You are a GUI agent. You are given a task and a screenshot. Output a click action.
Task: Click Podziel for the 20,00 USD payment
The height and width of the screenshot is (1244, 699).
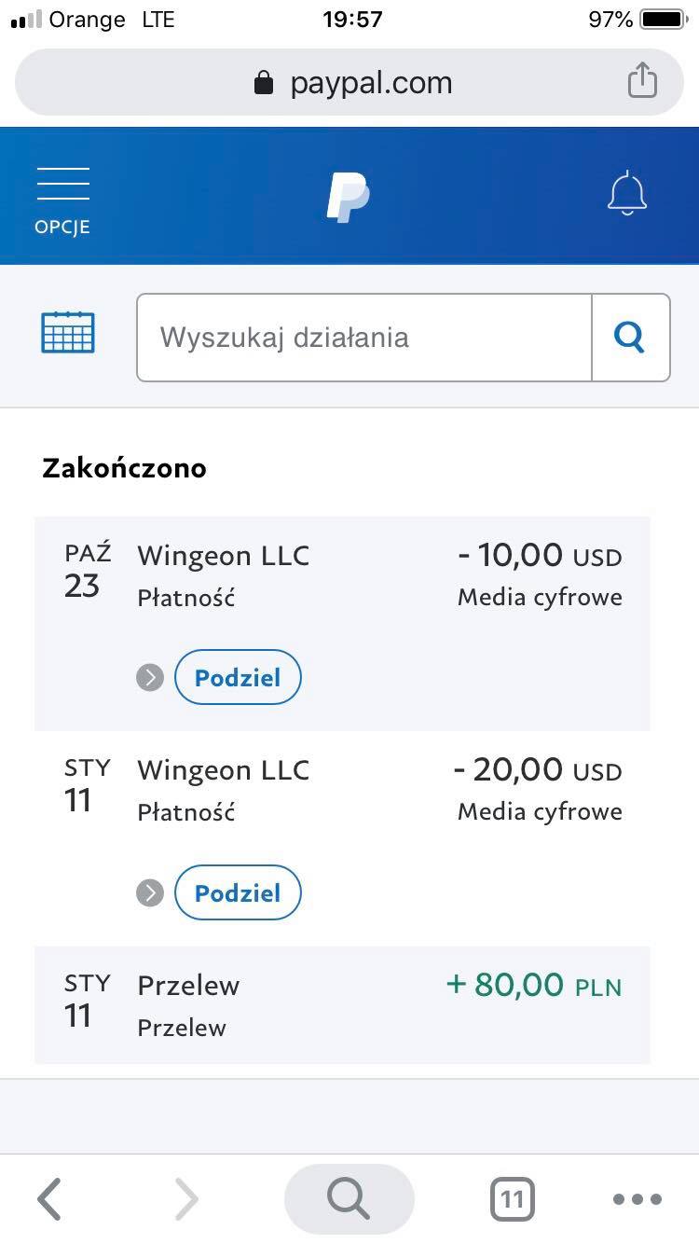(x=238, y=892)
